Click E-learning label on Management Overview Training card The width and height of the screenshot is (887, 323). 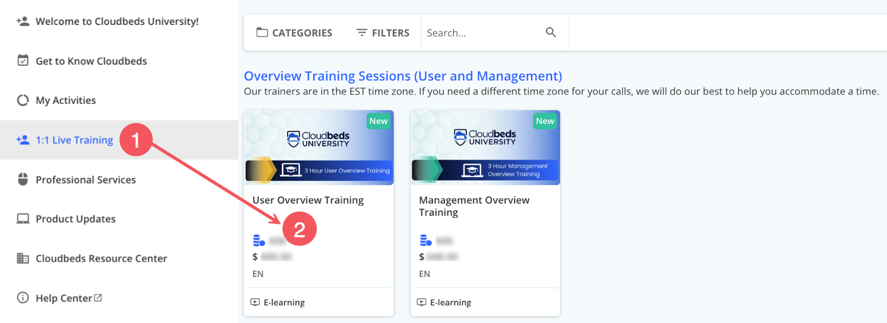[x=451, y=303]
